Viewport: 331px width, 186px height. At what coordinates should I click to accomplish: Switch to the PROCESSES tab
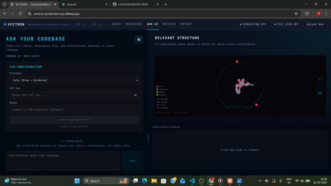pyautogui.click(x=134, y=24)
